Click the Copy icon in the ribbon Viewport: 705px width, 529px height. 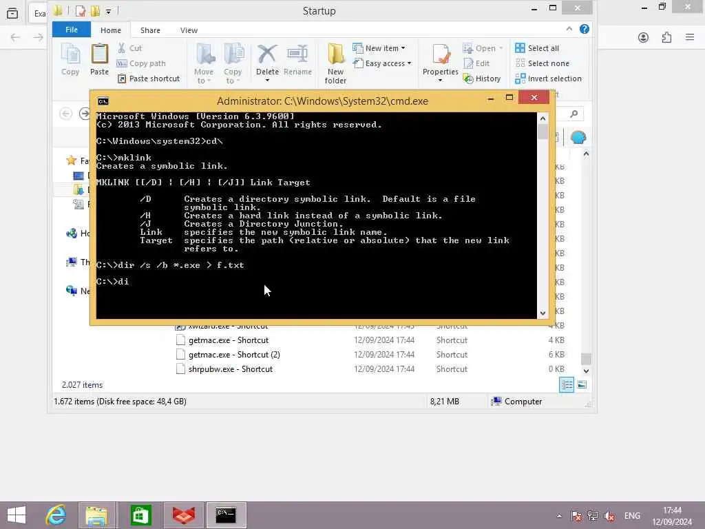[x=70, y=59]
